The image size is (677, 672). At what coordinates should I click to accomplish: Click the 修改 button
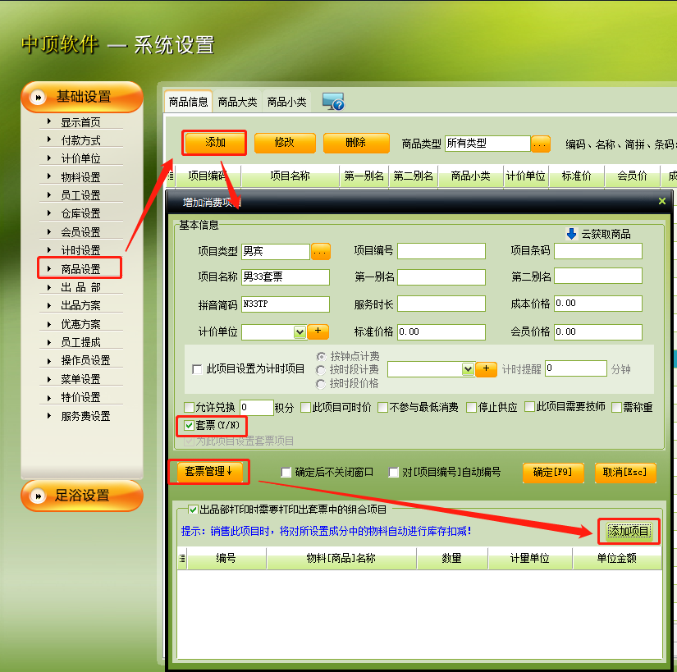coord(285,143)
